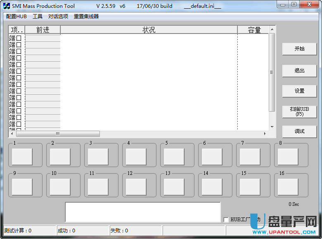Viewport: 322px width, 239px height.
Task: Check the second port row checkbox
Action: click(19, 45)
